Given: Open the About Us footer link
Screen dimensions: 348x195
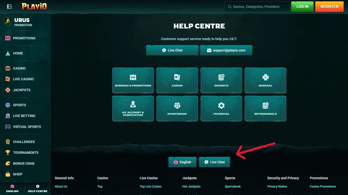Looking at the screenshot, I should point(61,187).
